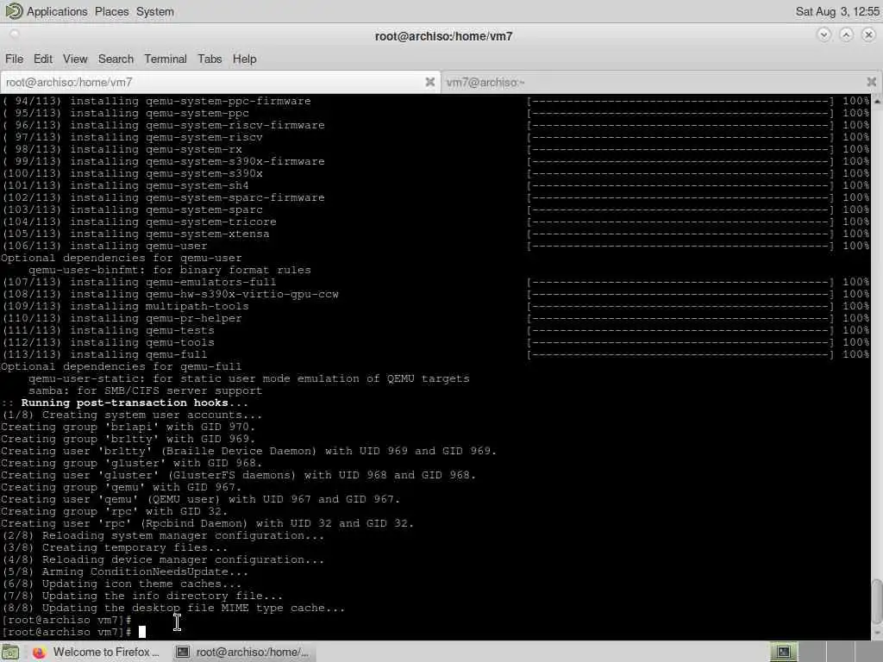Open the Search menu of the terminal
883x662 pixels.
click(116, 59)
